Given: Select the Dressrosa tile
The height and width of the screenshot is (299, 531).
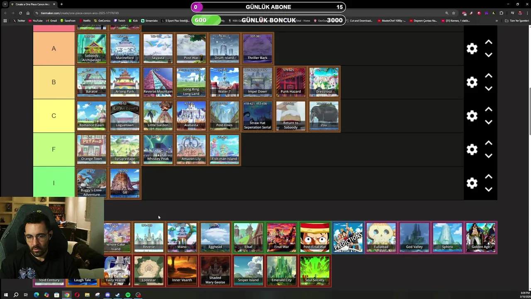Looking at the screenshot, I should pos(324,82).
